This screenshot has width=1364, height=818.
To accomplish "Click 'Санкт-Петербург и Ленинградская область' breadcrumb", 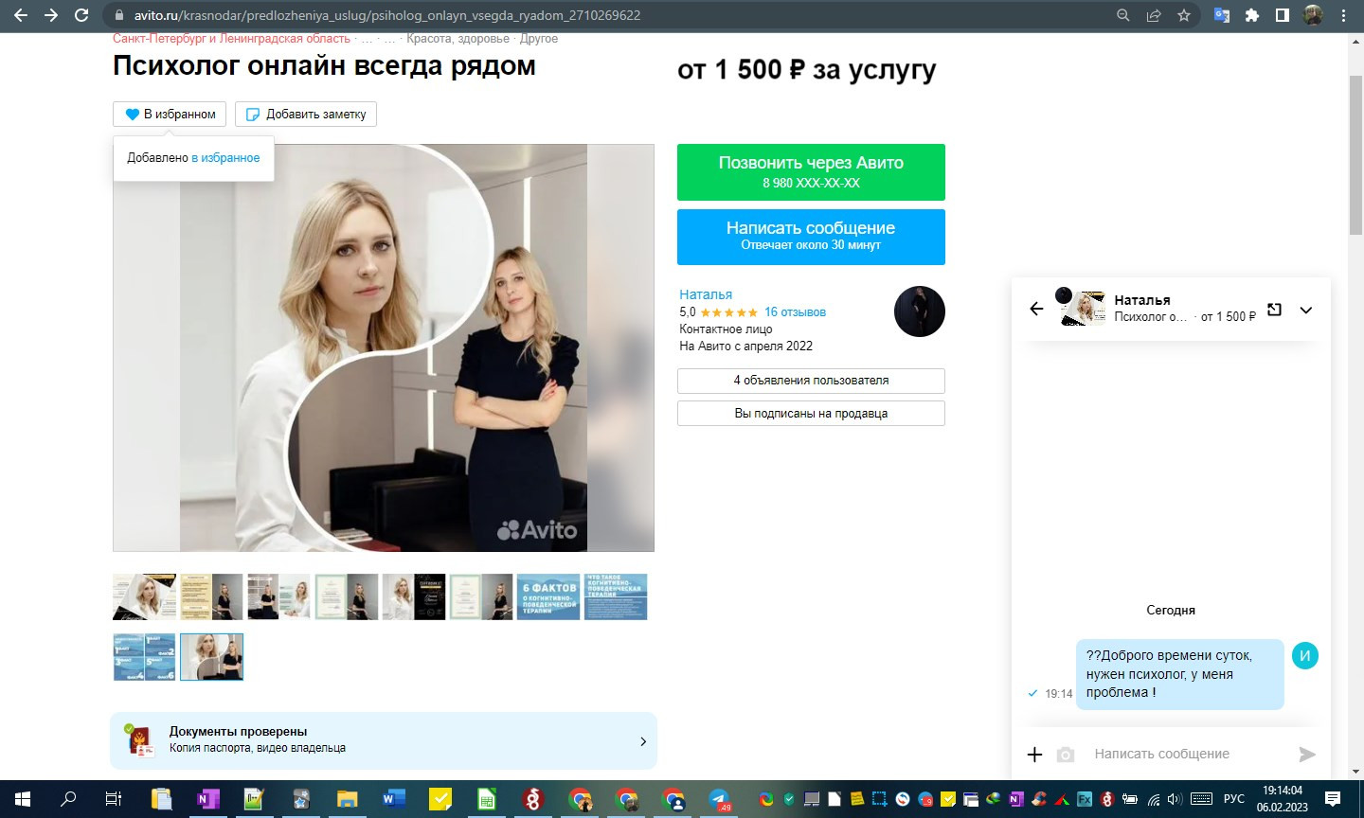I will pyautogui.click(x=231, y=39).
